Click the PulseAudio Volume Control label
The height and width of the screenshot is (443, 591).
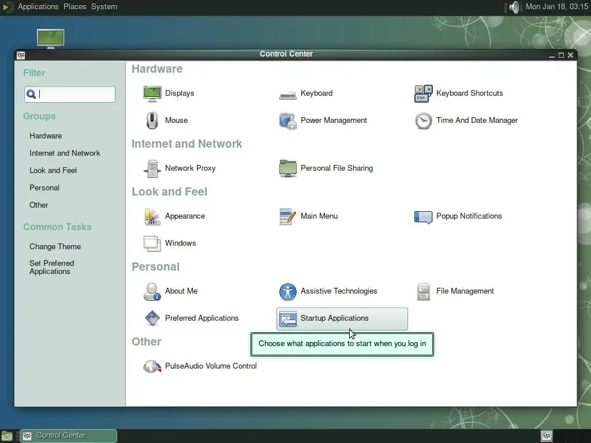click(x=211, y=366)
